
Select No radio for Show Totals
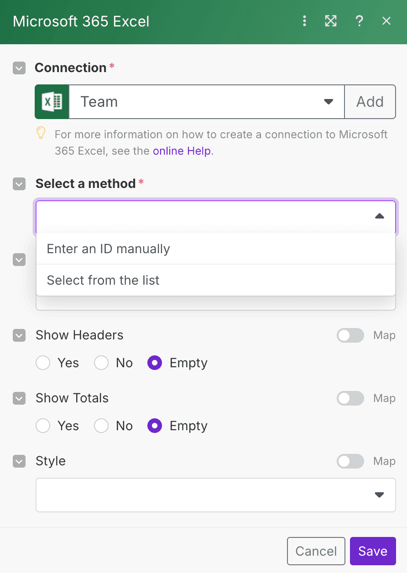click(x=101, y=426)
